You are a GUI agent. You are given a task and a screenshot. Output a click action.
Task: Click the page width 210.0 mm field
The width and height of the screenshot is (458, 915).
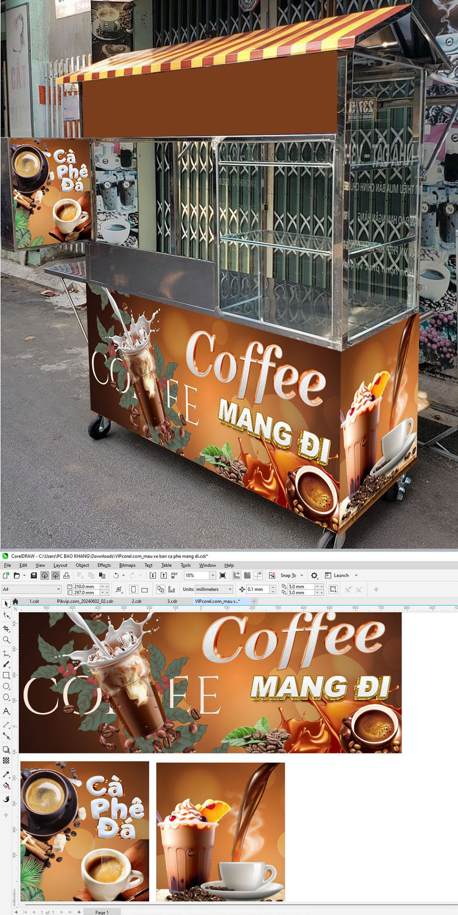(87, 586)
